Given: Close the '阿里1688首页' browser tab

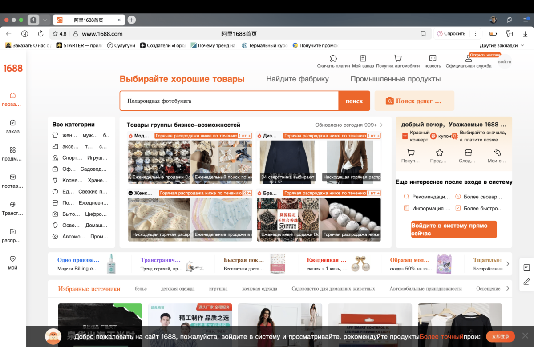Looking at the screenshot, I should (119, 20).
